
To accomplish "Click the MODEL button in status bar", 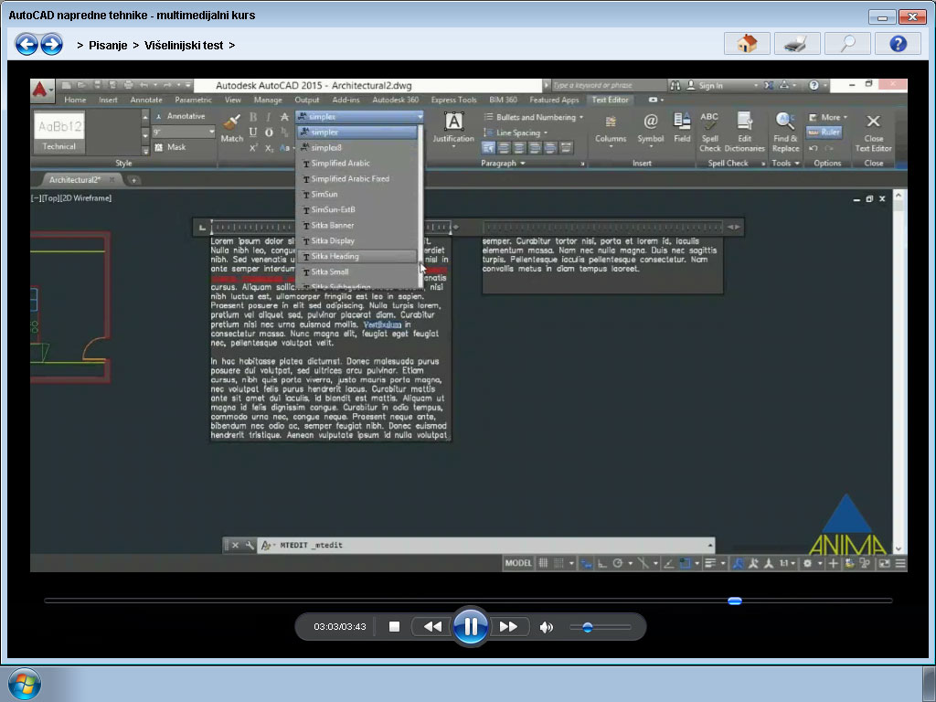I will tap(517, 563).
